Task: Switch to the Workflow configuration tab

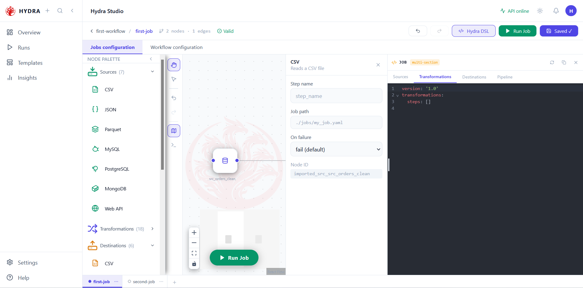Action: (177, 47)
